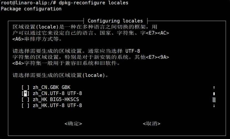Enable the zh_HK BIG5-HKSCS checkbox

tap(25, 100)
